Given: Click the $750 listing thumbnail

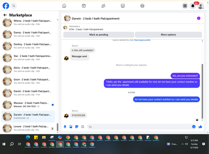Looking at the screenshot, I should click(x=65, y=28).
